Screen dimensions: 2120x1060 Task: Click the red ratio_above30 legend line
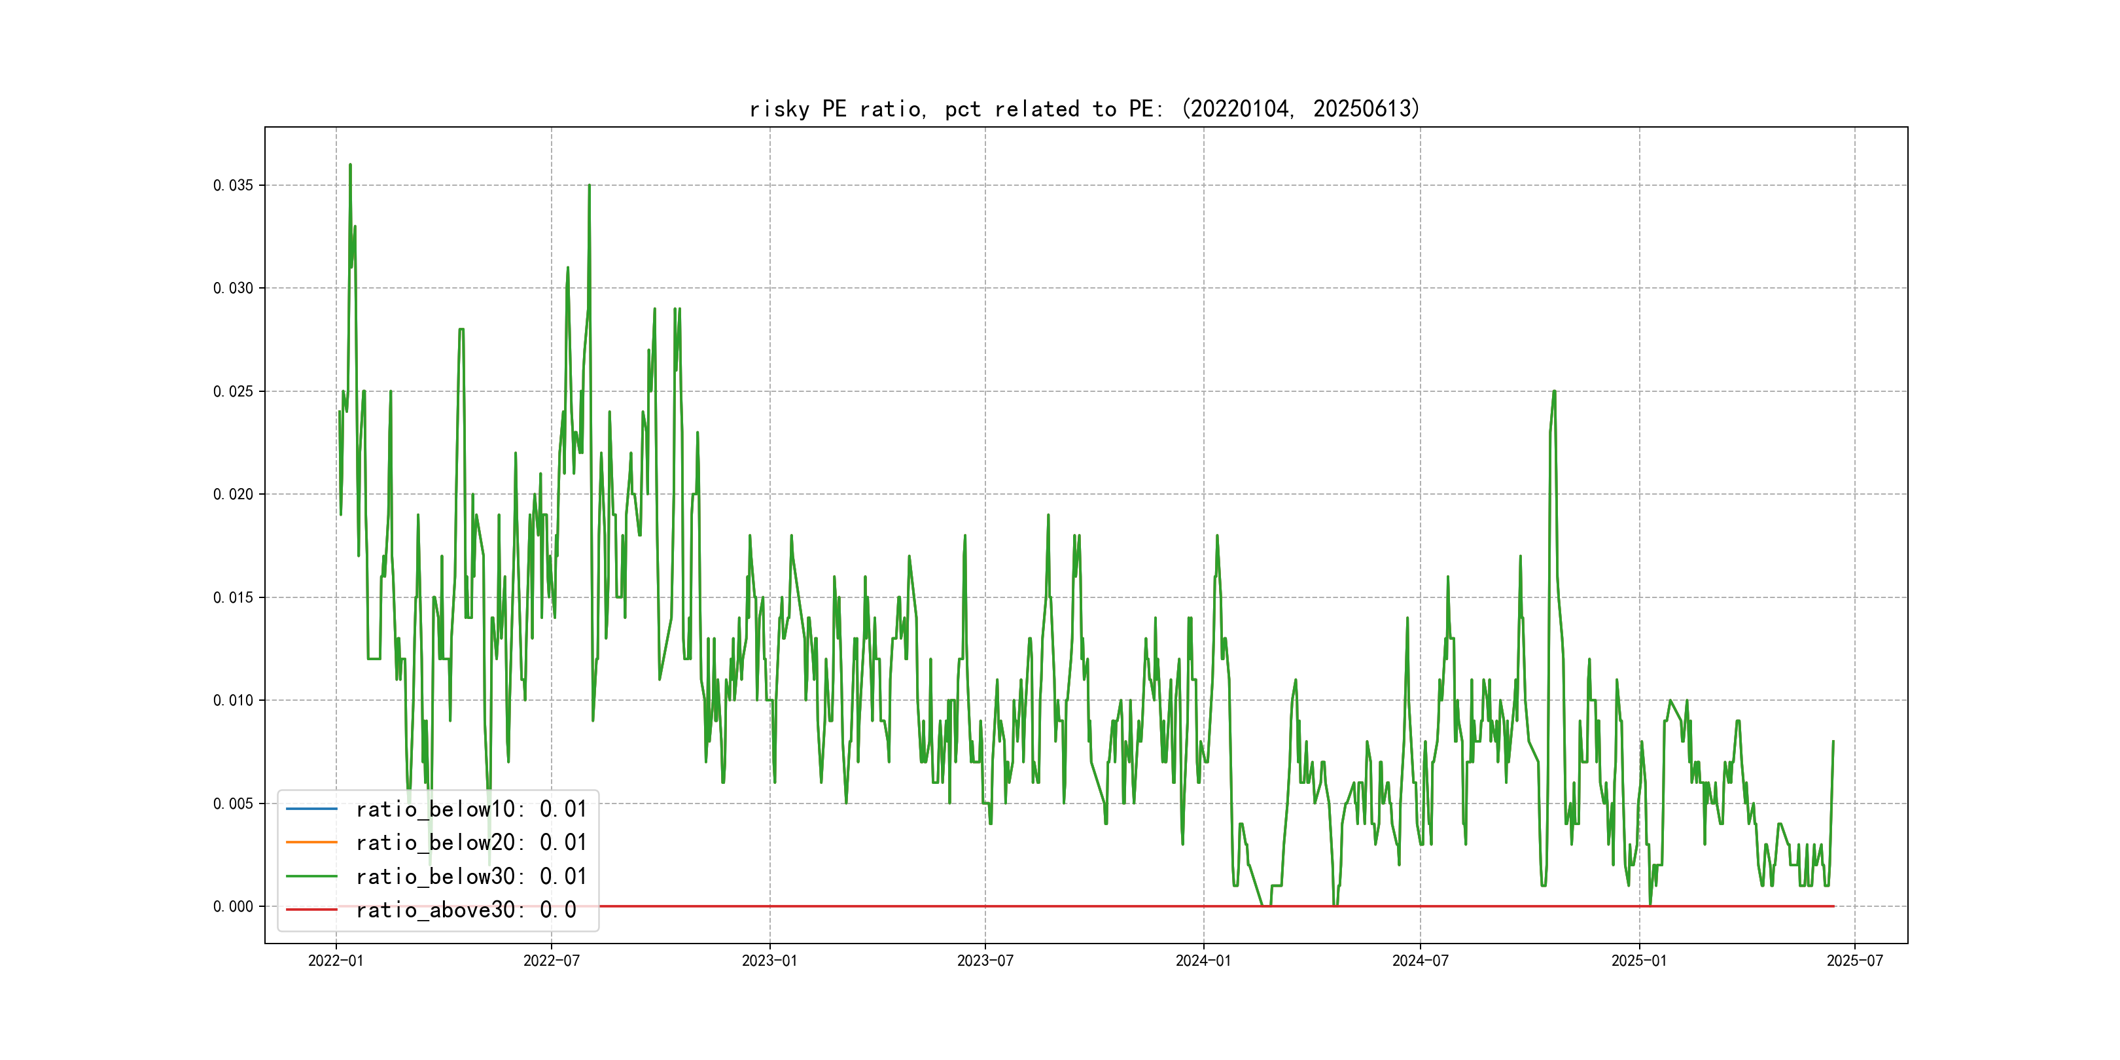[311, 910]
